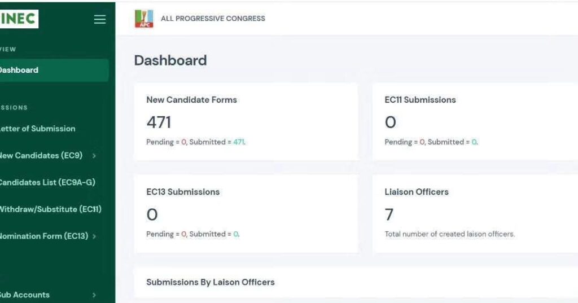Select Withdraw/Substitute (EC11) in sidebar
Screen dimensions: 578x303
[50, 209]
